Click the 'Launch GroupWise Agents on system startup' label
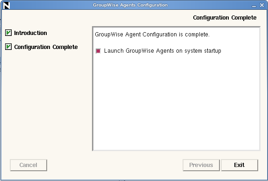268x181 pixels. pyautogui.click(x=162, y=51)
